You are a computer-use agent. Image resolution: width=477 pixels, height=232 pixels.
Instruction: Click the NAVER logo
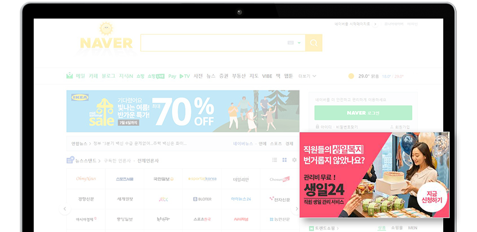pyautogui.click(x=106, y=43)
